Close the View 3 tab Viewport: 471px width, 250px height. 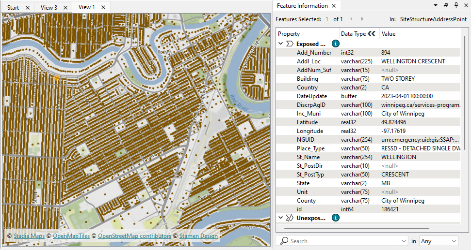click(65, 7)
